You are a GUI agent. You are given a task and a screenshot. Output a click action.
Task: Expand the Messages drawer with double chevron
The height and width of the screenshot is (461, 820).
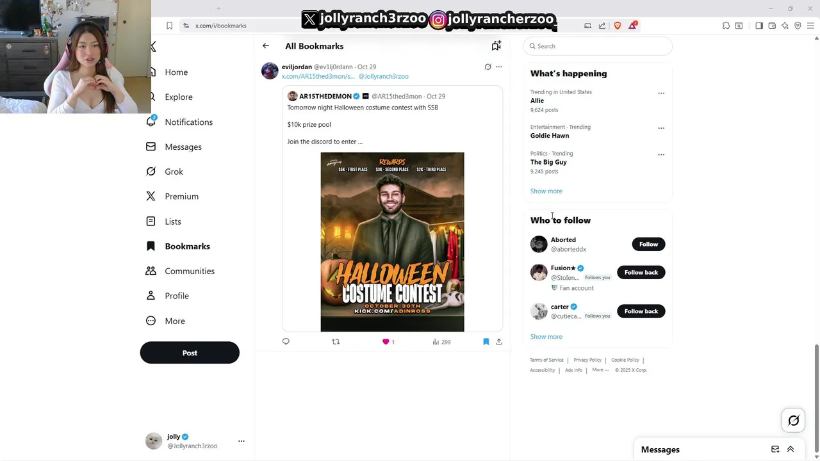(791, 449)
